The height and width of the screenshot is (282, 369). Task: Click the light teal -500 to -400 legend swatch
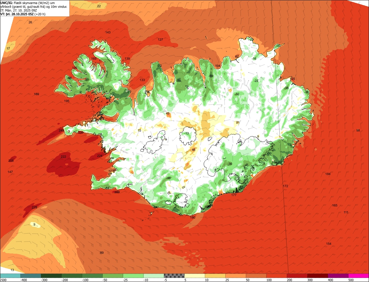pyautogui.click(x=10, y=276)
